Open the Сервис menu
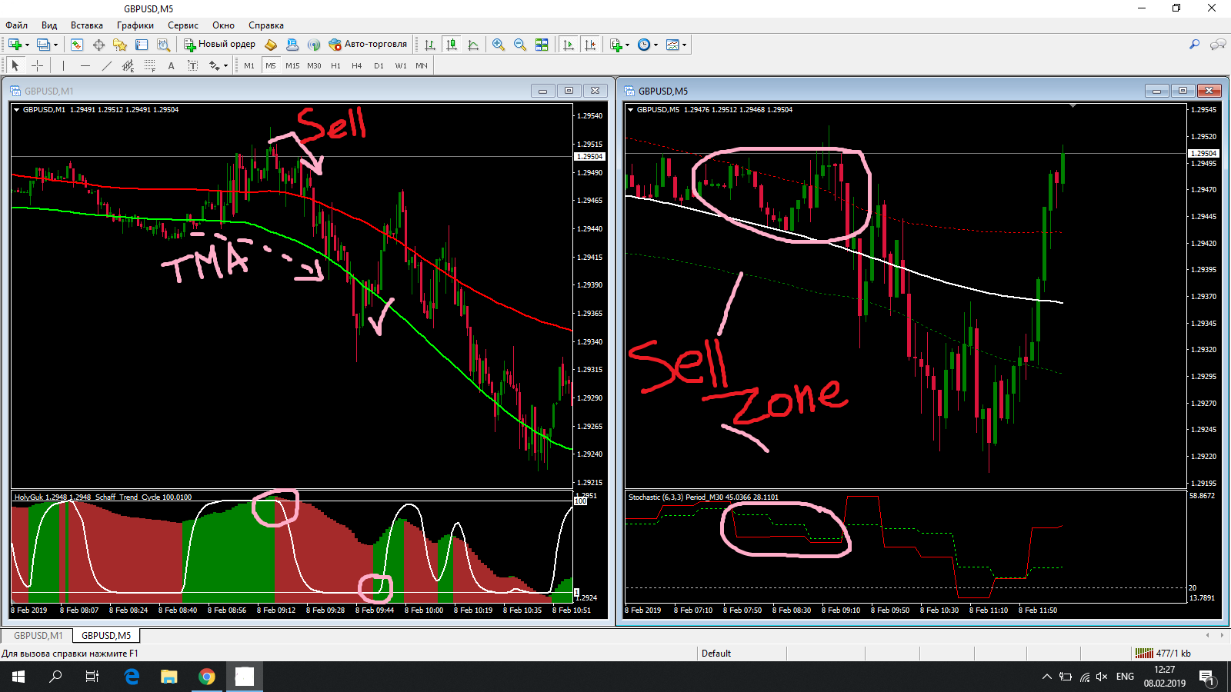Screen dimensions: 1231x692 coord(183,25)
